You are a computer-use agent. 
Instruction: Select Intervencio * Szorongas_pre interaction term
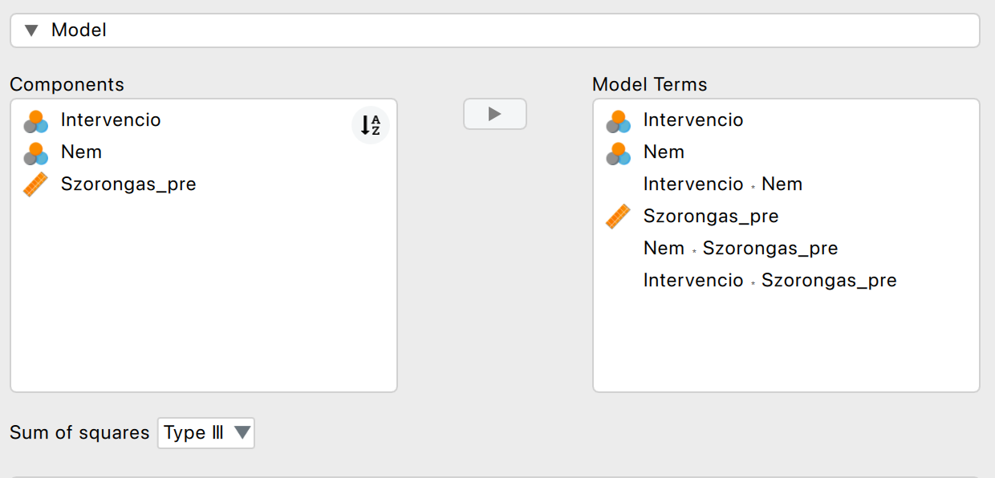(770, 281)
